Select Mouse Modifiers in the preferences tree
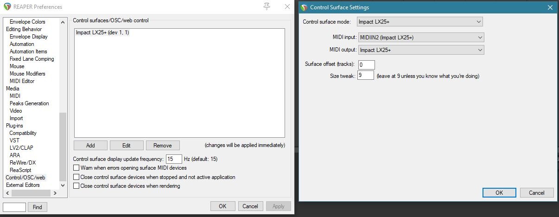This screenshot has width=559, height=217. (x=27, y=74)
